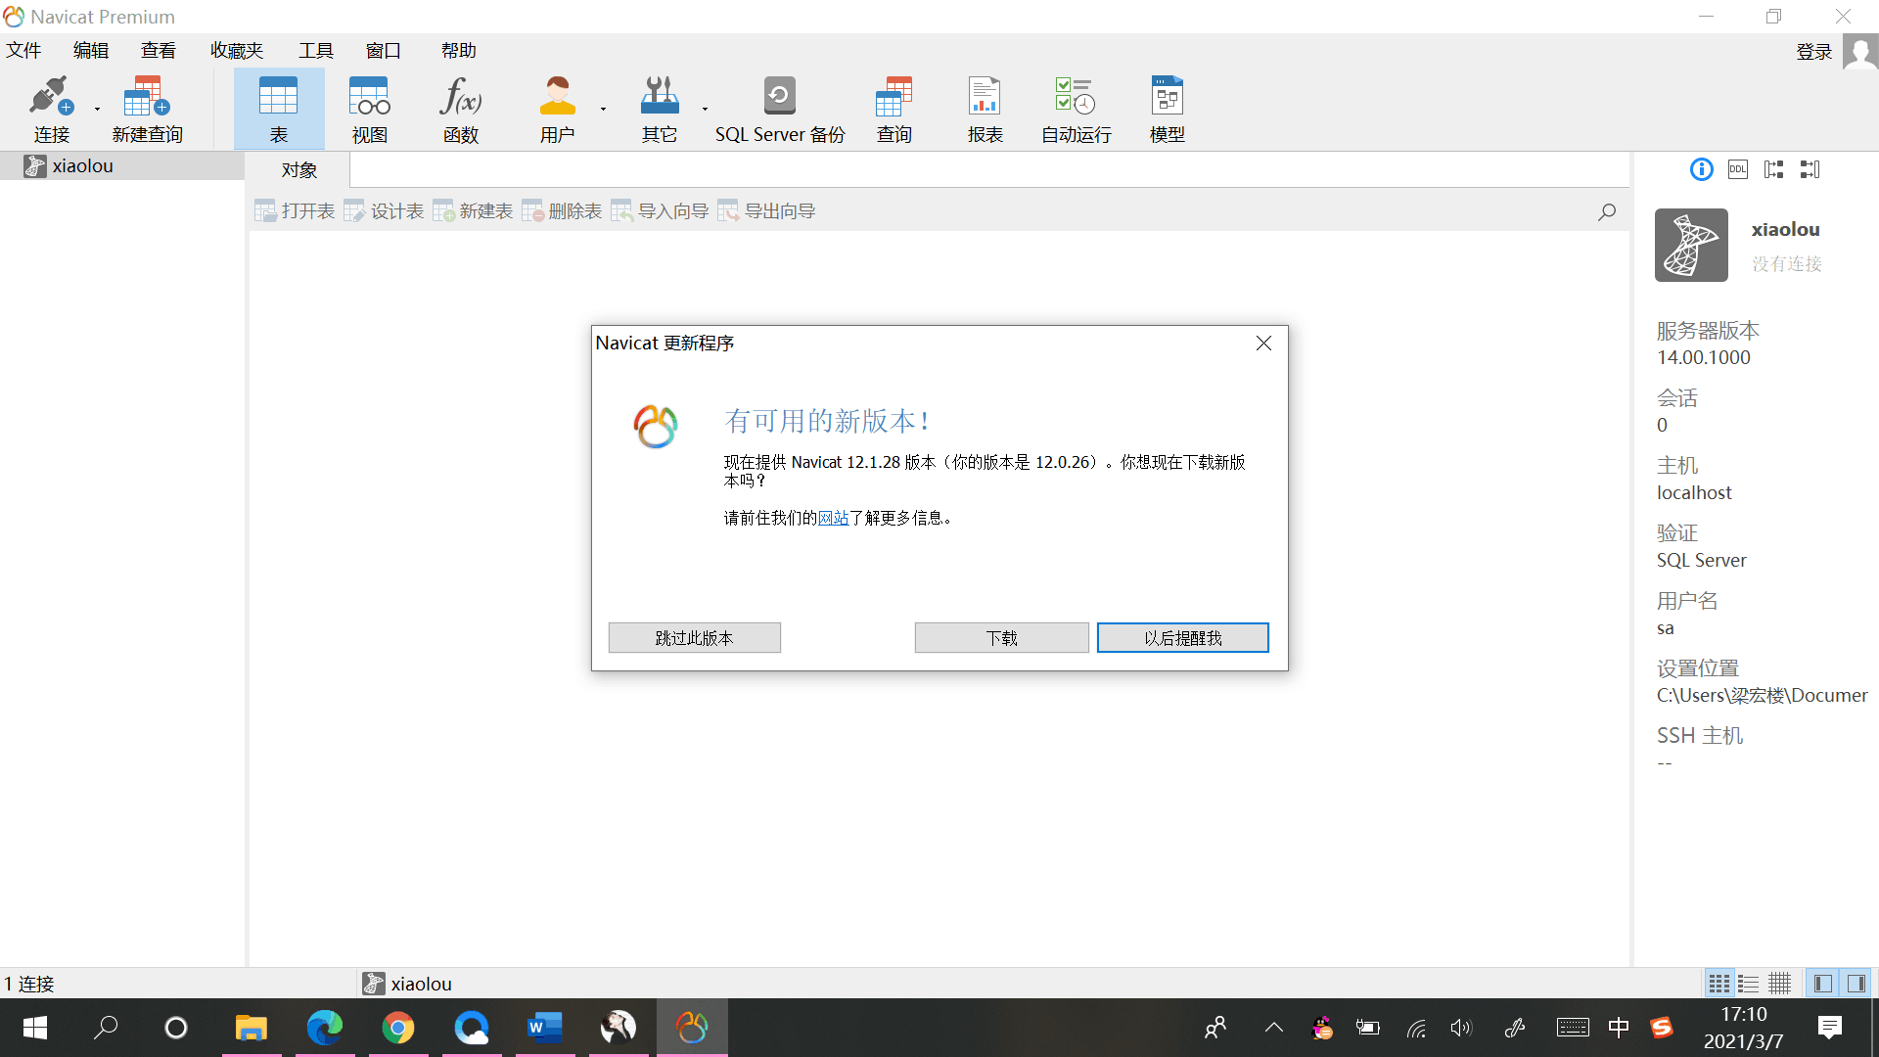Click the 14.00.1000 server version value

(1704, 357)
